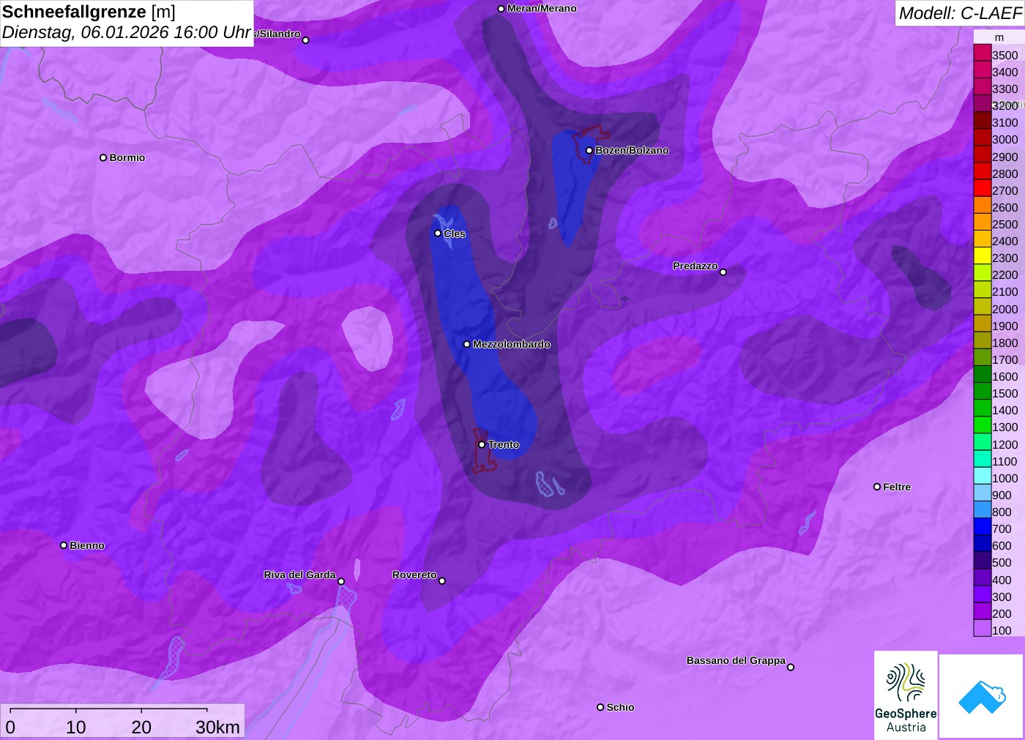
Task: Click the Bassano del Grappa text label
Action: [x=736, y=660]
